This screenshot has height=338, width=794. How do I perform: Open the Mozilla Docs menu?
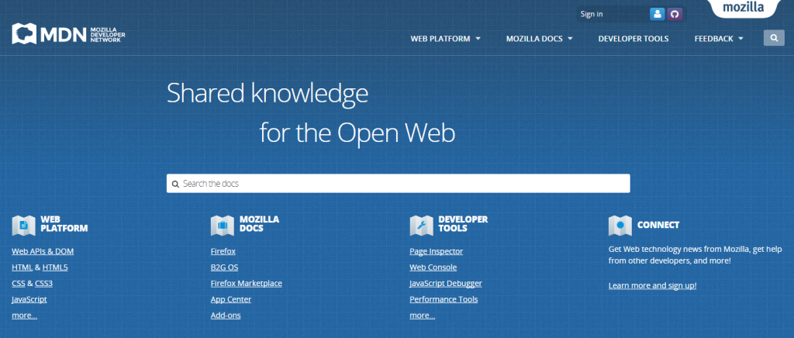[x=540, y=39]
